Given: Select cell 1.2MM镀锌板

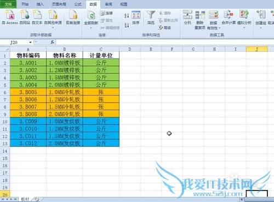Looking at the screenshot, I should 65,70.
